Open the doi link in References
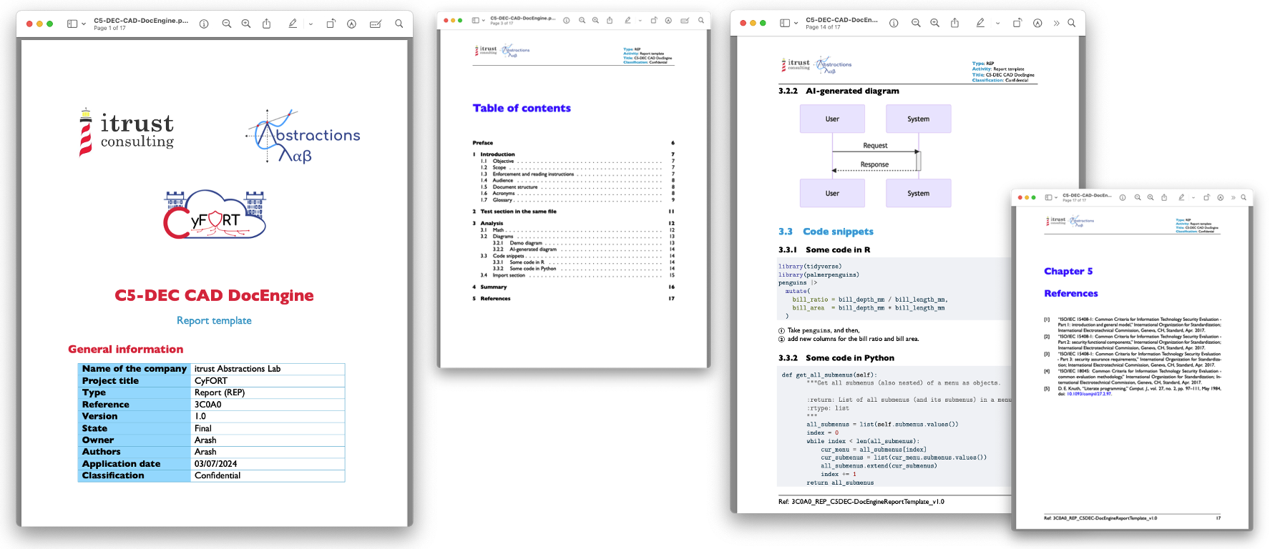Viewport: 1270px width, 549px height. click(1089, 394)
